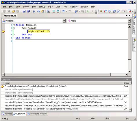Collapse the Sub Main outline region

pos(14,28)
